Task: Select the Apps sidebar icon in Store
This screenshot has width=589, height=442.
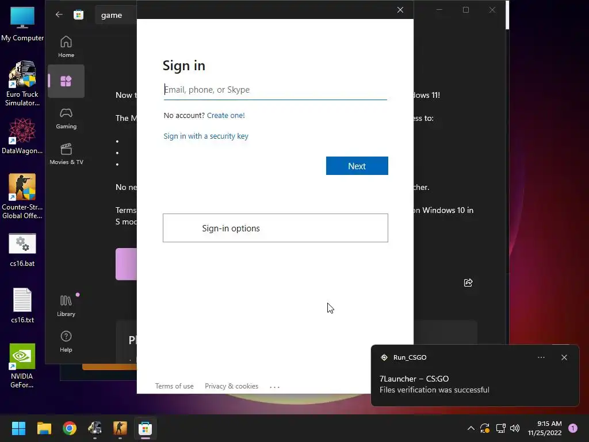Action: coord(66,81)
